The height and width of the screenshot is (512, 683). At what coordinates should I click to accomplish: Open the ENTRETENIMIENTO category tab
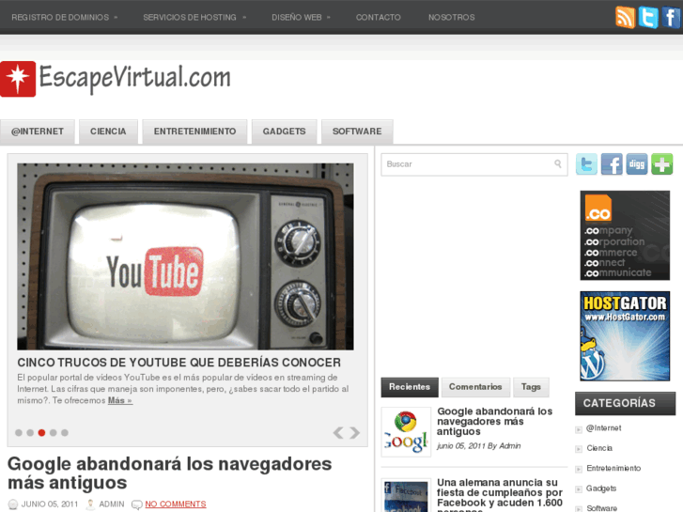pos(194,132)
